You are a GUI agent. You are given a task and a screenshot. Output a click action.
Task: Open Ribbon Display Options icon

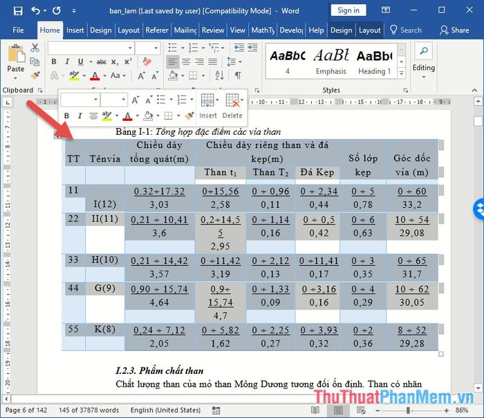click(386, 10)
